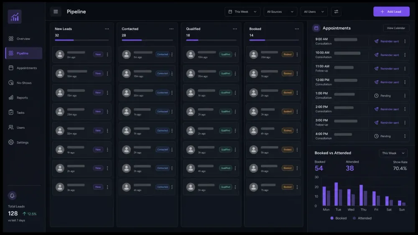Viewport: 418px width, 235px height.
Task: Expand the All Users filter dropdown
Action: (314, 12)
